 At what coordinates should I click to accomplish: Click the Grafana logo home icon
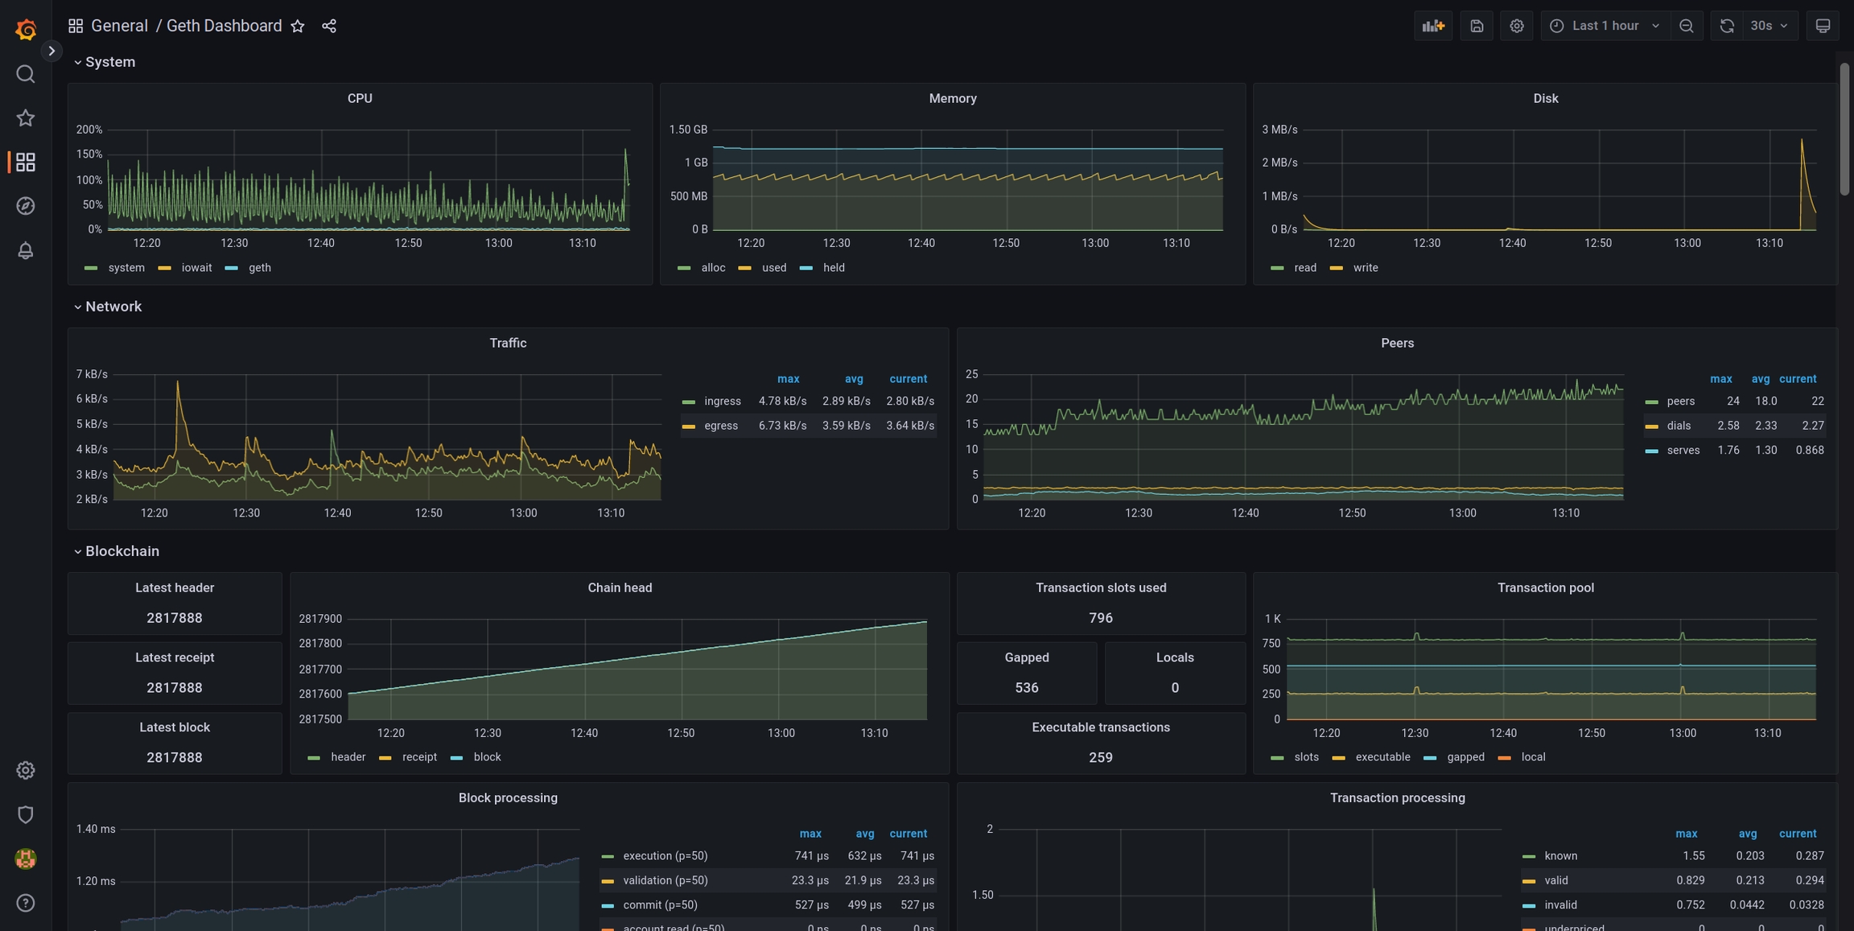pyautogui.click(x=26, y=30)
